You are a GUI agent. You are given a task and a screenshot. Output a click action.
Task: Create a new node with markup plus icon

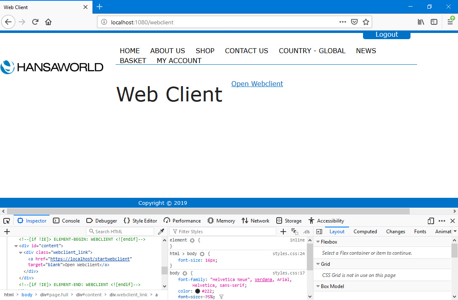(7, 232)
